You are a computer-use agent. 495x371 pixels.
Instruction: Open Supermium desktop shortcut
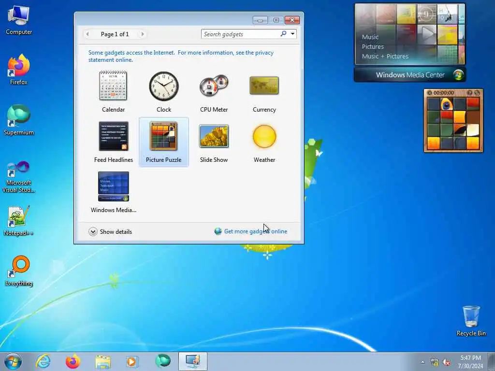tap(19, 120)
